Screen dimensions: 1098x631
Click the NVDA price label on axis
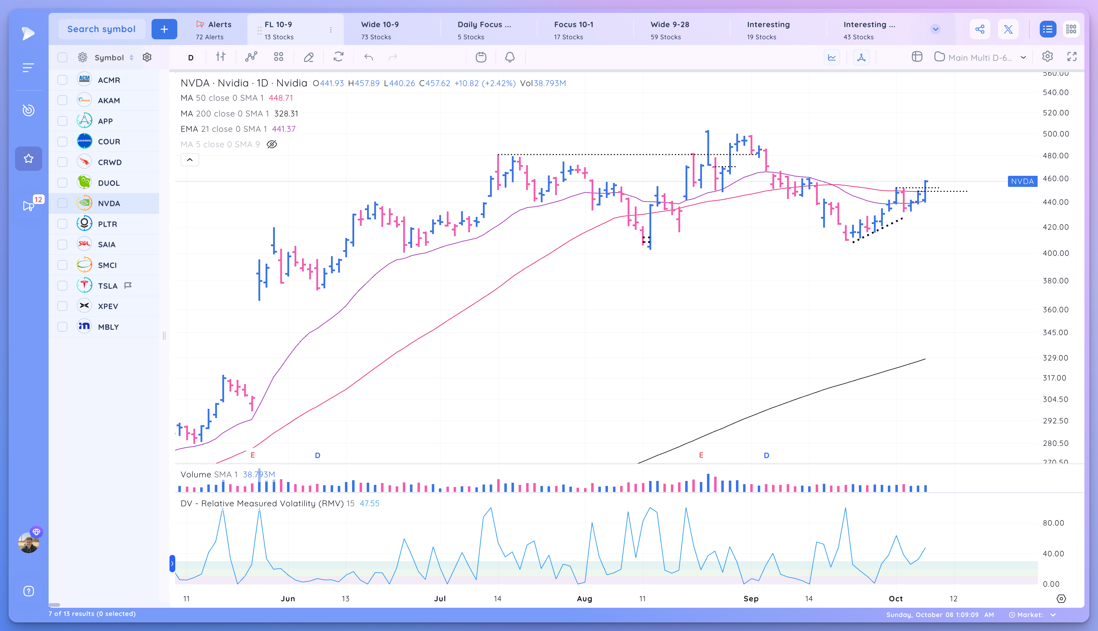point(1023,181)
